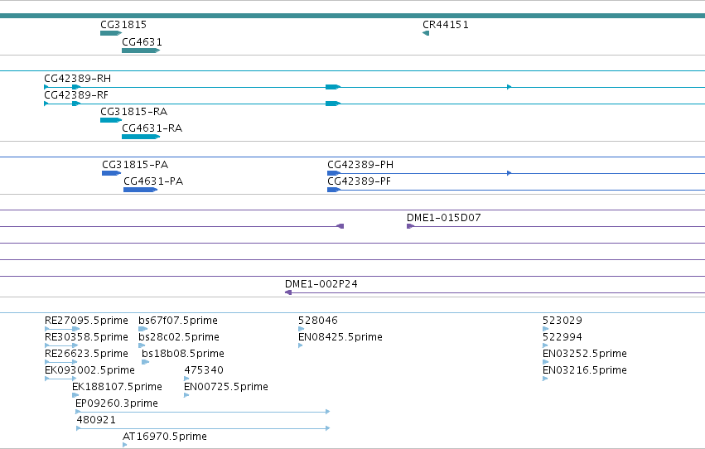Click the RE27095.5prime EST label
Image resolution: width=705 pixels, height=449 pixels.
click(86, 321)
